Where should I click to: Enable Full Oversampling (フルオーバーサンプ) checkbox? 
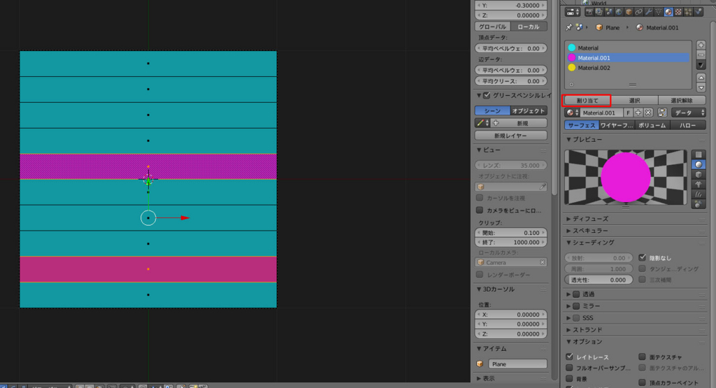pyautogui.click(x=569, y=368)
